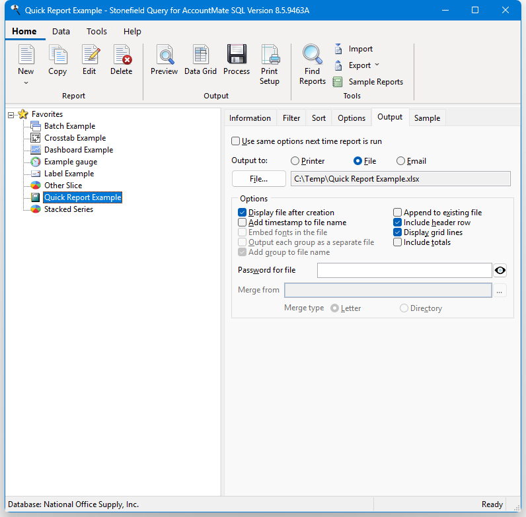Click the Password for file field
Image resolution: width=526 pixels, height=517 pixels.
point(404,270)
